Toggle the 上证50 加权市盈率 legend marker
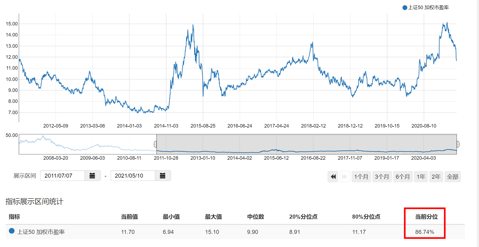This screenshot has width=479, height=247. [x=405, y=8]
